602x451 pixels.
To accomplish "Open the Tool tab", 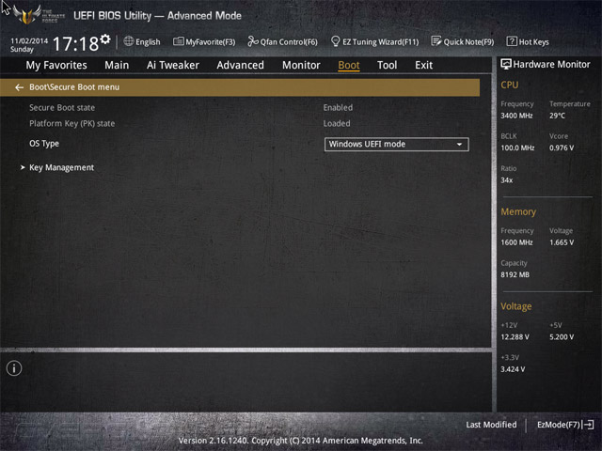I will (x=387, y=65).
